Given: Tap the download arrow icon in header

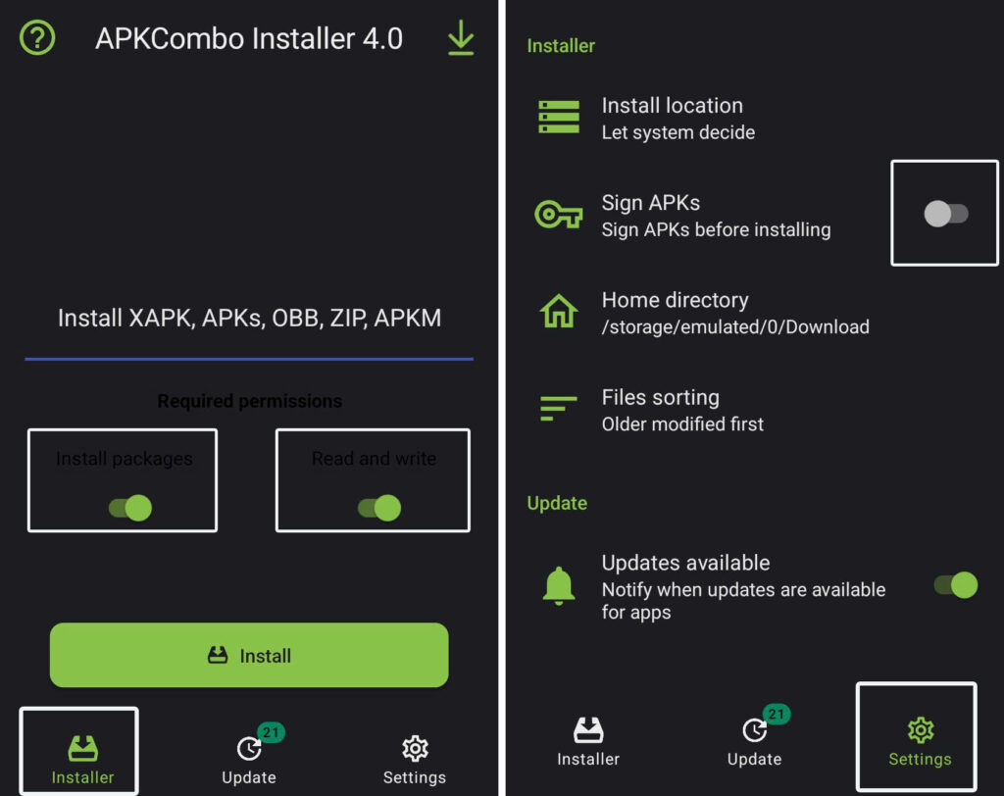Looking at the screenshot, I should pos(461,38).
